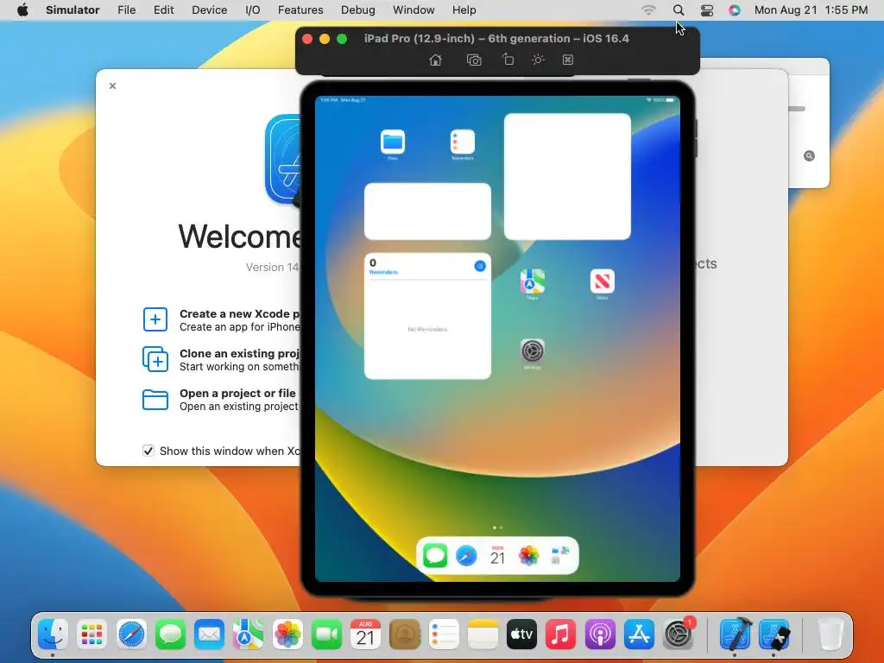Screen dimensions: 884x663
Task: Open the Simulator menu
Action: coord(73,9)
